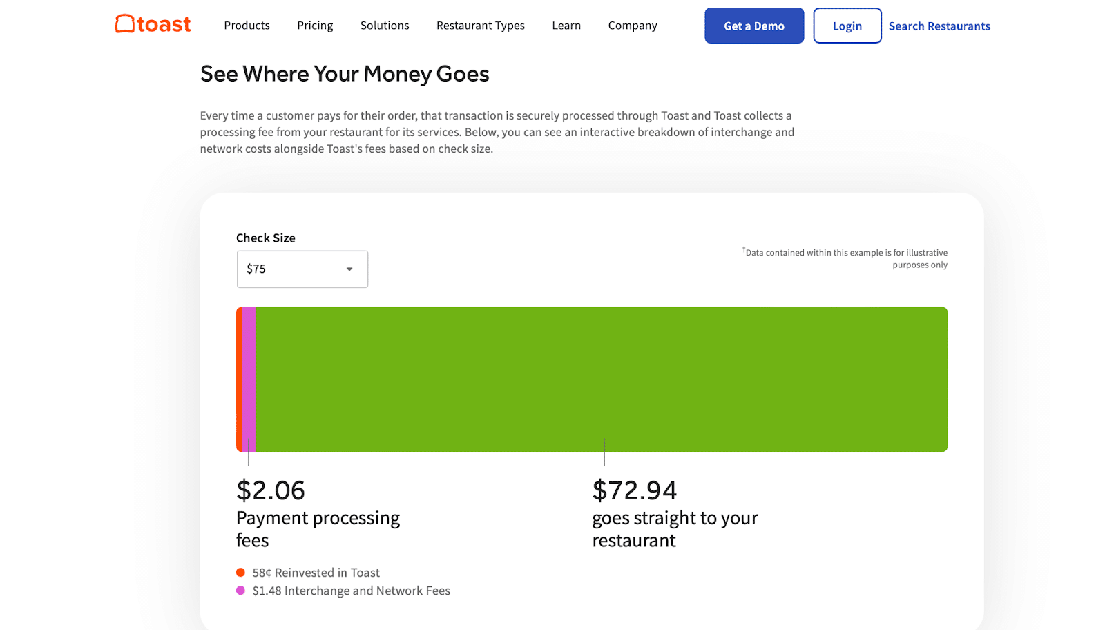Viewport: 1105px width, 630px height.
Task: Click the 'See Where Your Money Goes' heading
Action: (x=345, y=74)
